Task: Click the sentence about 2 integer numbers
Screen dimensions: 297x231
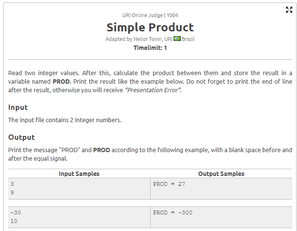Action: pos(64,120)
